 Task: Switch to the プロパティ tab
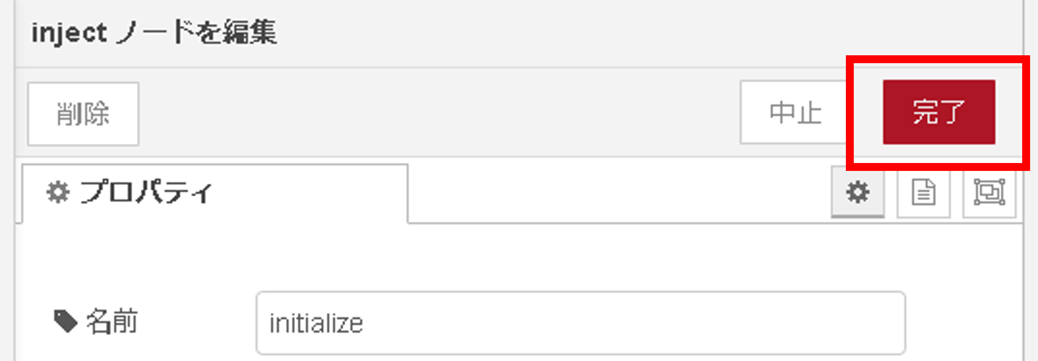(215, 193)
